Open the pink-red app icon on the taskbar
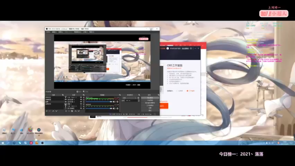Screen dimensions: 295x166 point(31,143)
